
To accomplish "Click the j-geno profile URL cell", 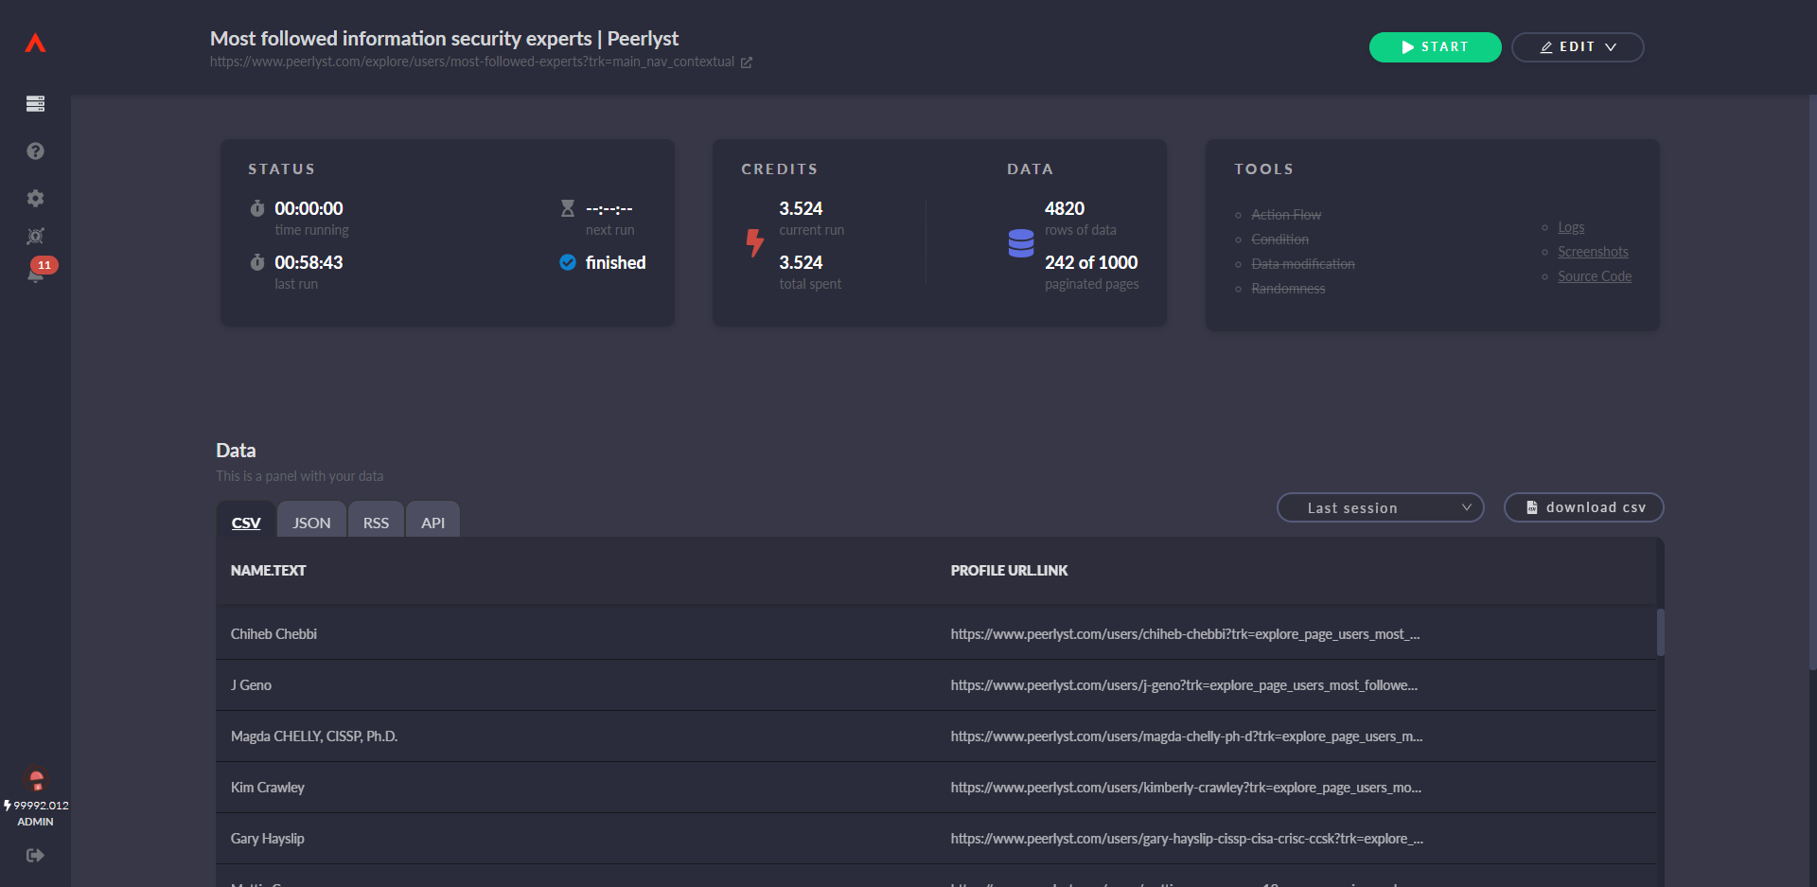I will pyautogui.click(x=1184, y=685).
